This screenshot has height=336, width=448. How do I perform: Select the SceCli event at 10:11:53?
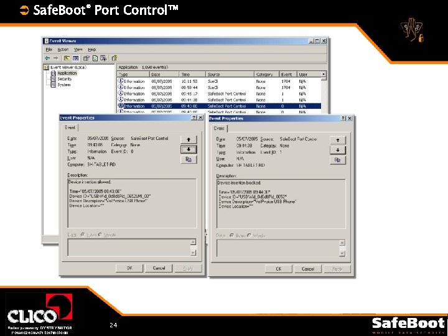coord(219,81)
